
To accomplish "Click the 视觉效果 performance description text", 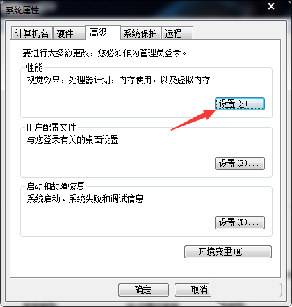I will [118, 81].
